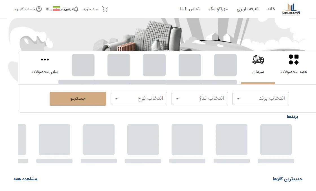
Task: Select the همه محصولات shapes icon
Action: pyautogui.click(x=294, y=60)
